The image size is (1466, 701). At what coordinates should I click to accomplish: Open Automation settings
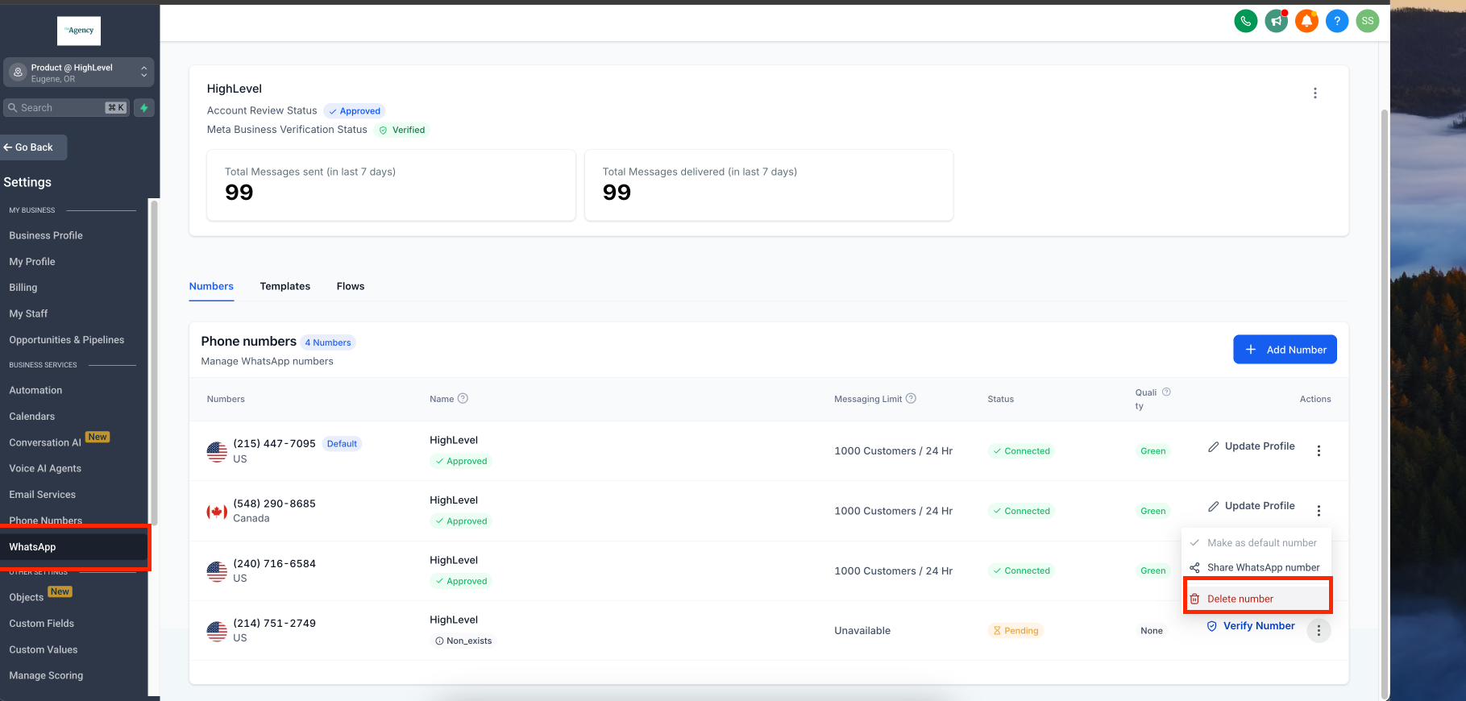[x=35, y=390]
